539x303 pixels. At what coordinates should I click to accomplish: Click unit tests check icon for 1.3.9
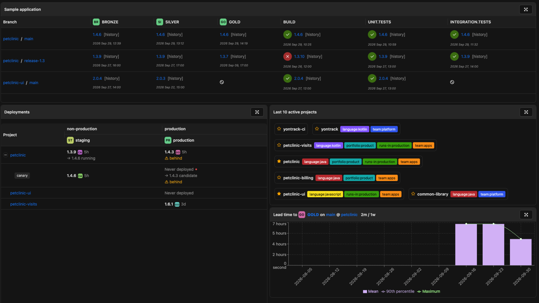point(372,56)
